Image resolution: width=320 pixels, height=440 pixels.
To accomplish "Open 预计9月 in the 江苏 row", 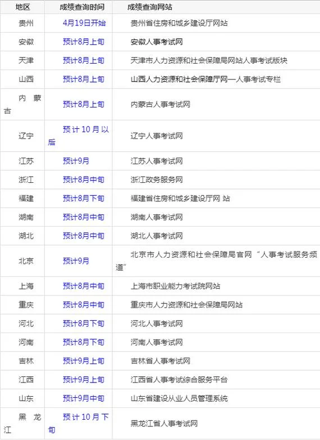I will [x=76, y=161].
